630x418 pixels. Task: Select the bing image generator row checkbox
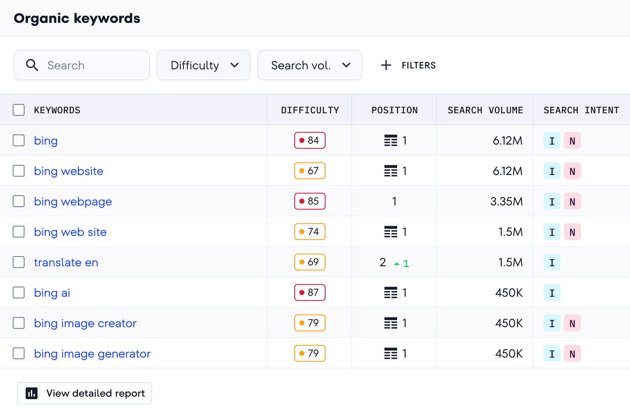(x=19, y=354)
